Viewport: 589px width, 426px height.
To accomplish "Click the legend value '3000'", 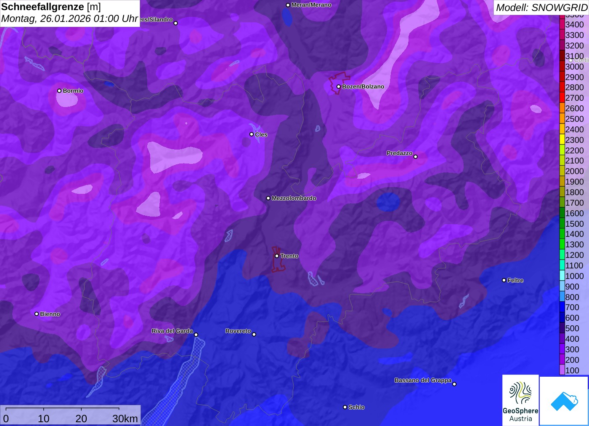I will coord(575,67).
